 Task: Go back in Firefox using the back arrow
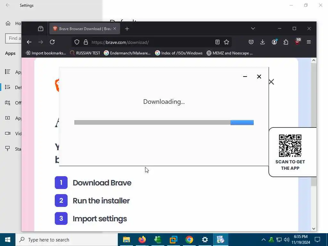(29, 42)
